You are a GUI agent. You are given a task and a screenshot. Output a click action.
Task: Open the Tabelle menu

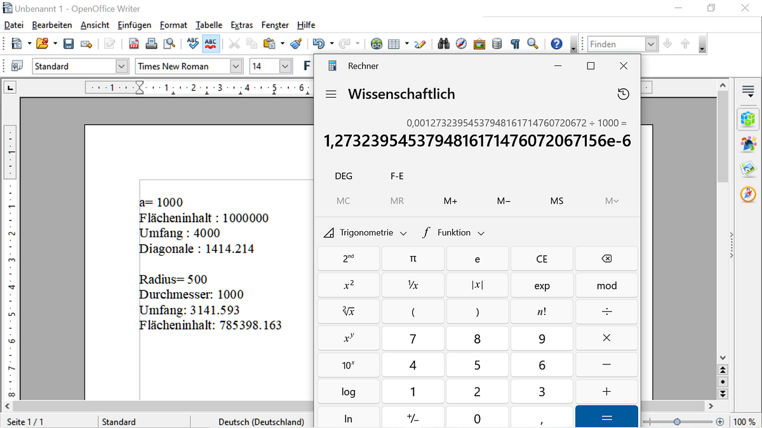209,25
